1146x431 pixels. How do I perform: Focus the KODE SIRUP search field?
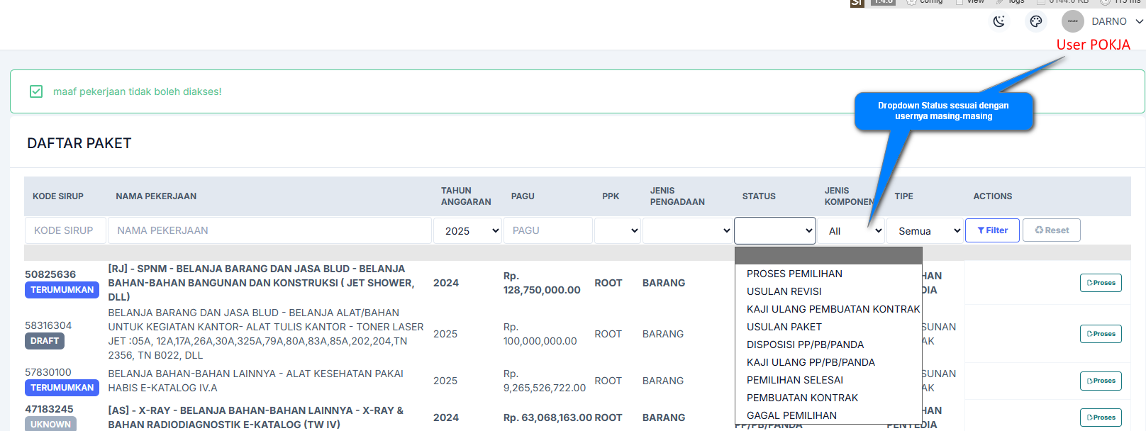[65, 230]
